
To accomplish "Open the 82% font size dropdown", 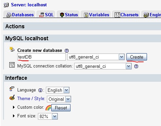I will 48,116.
